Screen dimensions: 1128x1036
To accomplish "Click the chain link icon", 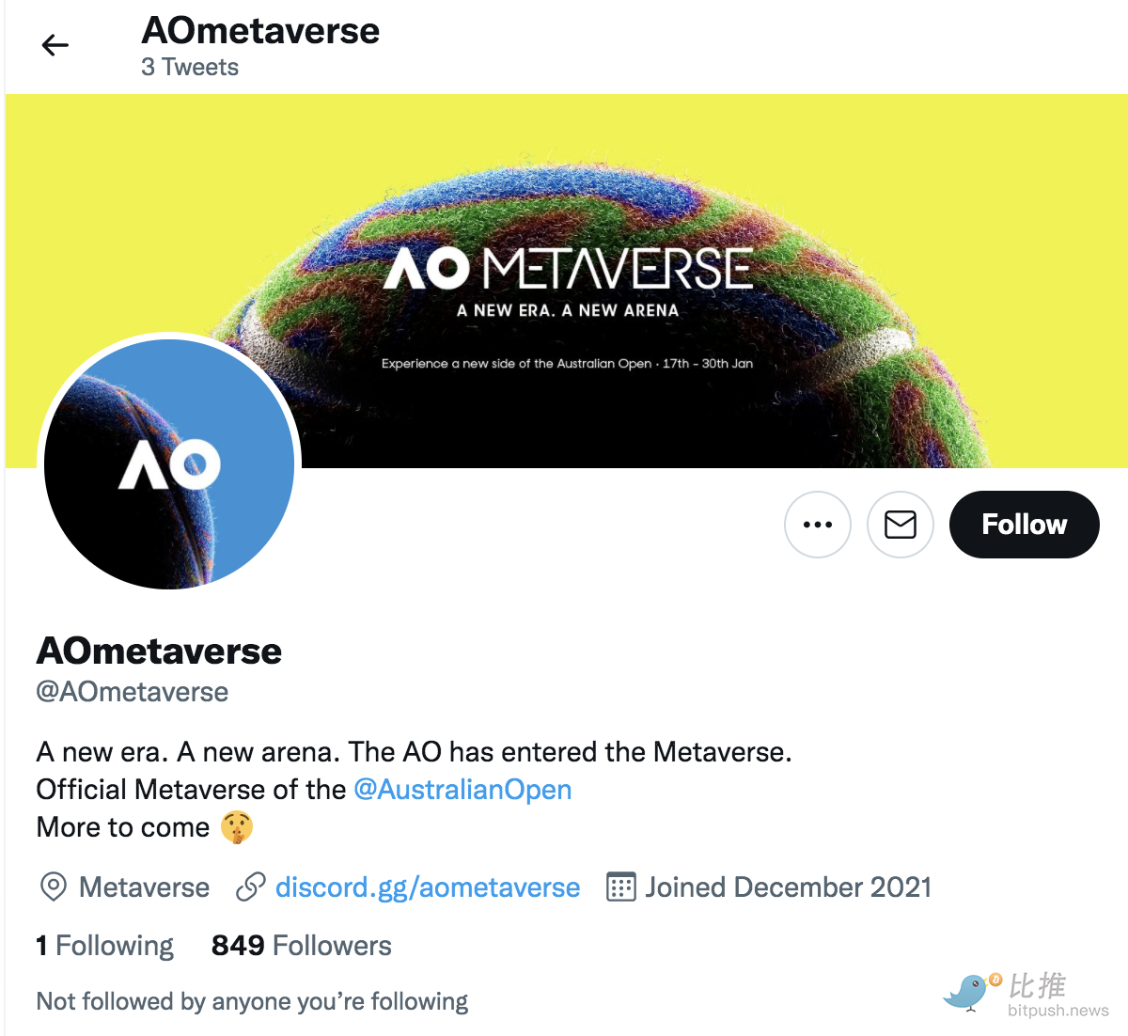I will pos(250,887).
